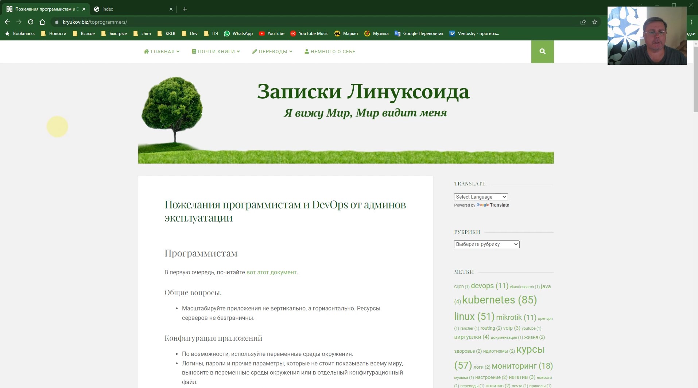
Task: Expand the ПЕРЕВОДЫ menu
Action: point(272,51)
